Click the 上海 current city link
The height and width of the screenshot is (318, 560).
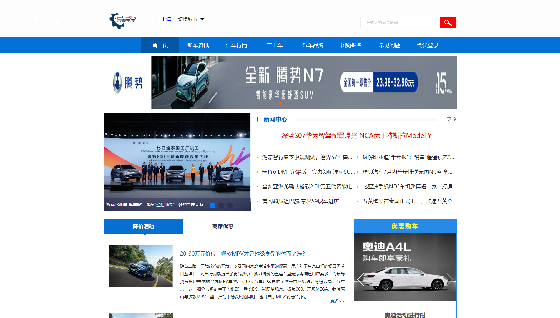coord(166,19)
